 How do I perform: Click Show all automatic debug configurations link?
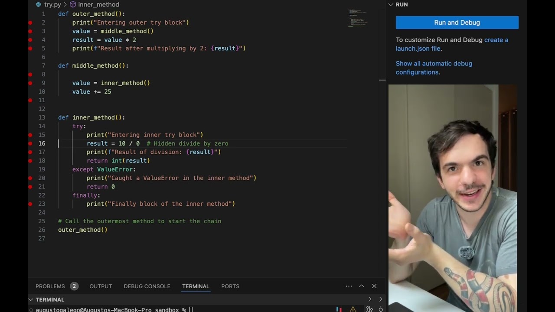(434, 68)
